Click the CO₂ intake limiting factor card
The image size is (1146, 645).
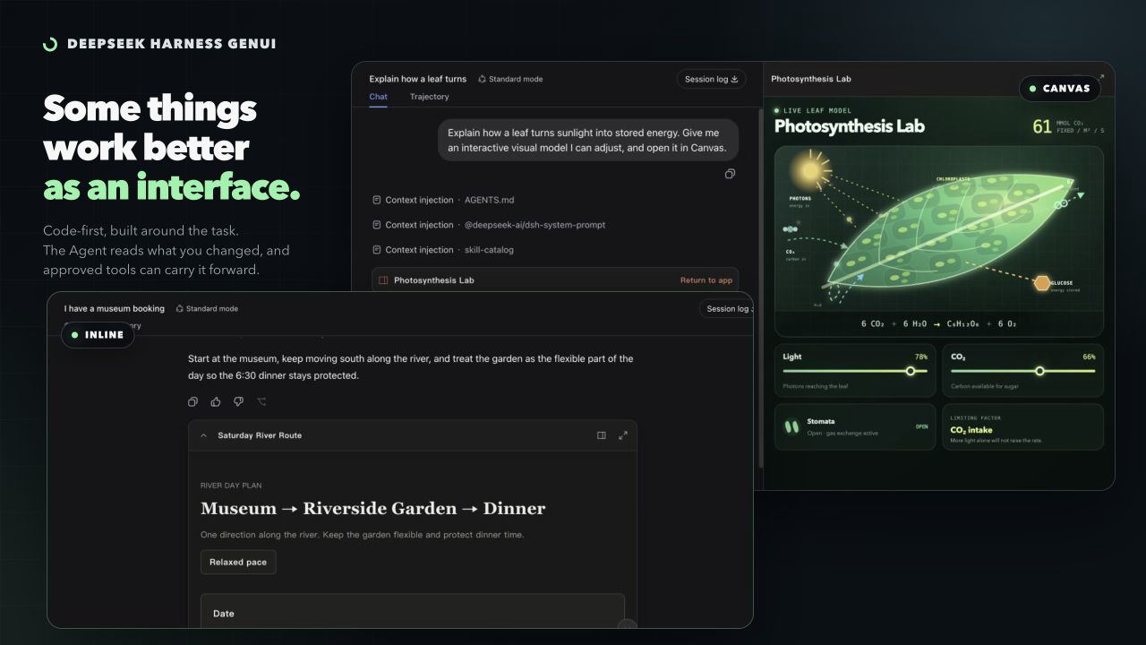click(x=1022, y=426)
